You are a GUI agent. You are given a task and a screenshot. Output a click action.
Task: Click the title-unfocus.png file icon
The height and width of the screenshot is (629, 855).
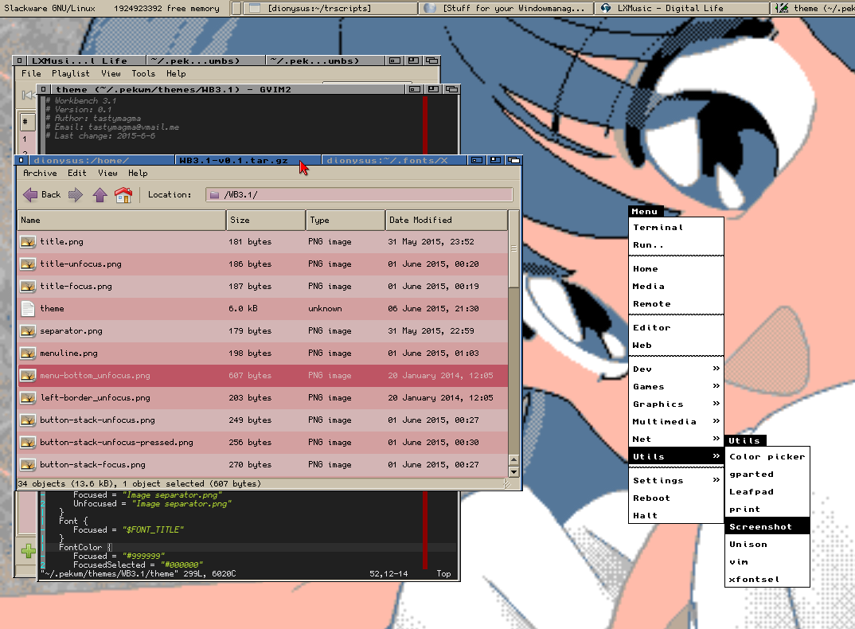point(28,264)
